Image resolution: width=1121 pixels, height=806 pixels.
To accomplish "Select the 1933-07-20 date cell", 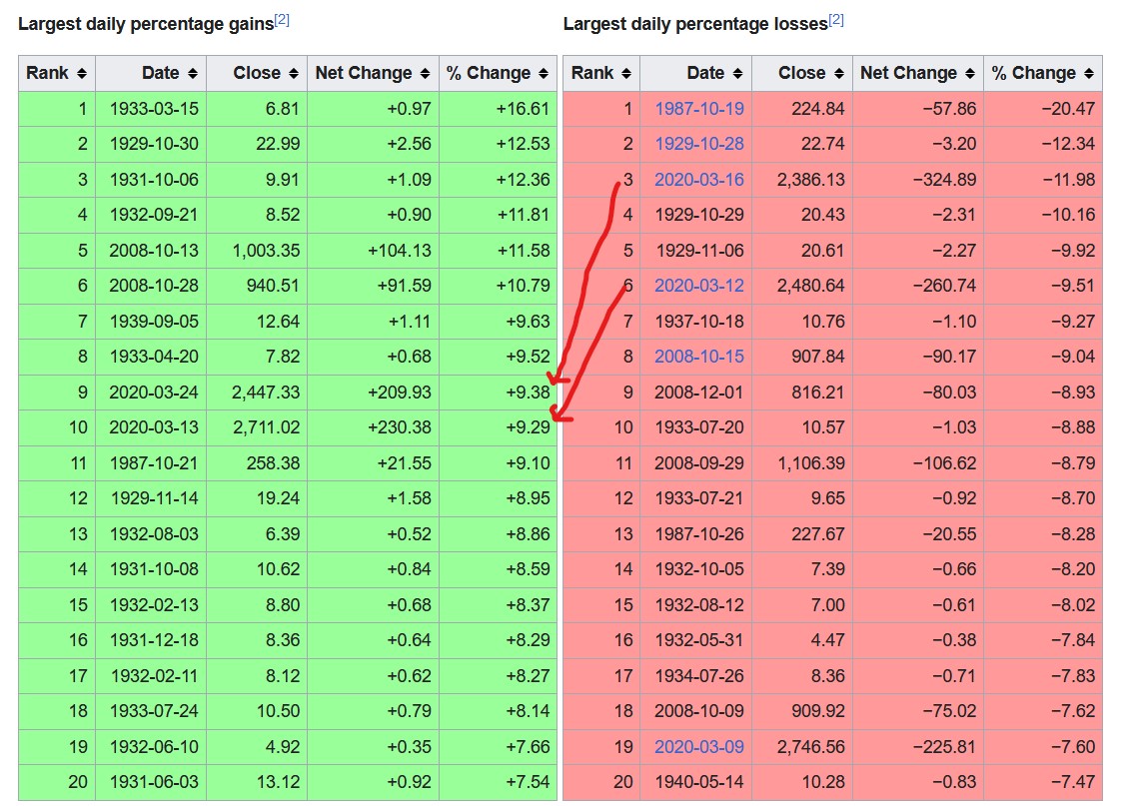I will coord(695,427).
